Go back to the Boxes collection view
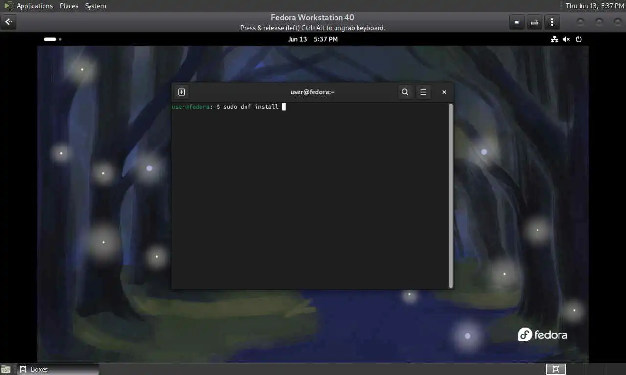 [8, 22]
